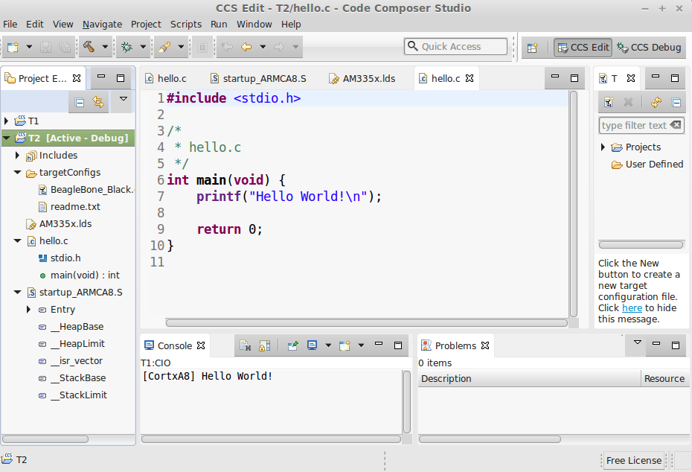Open the Open Console dropdown arrow
This screenshot has width=692, height=472.
[x=361, y=345]
